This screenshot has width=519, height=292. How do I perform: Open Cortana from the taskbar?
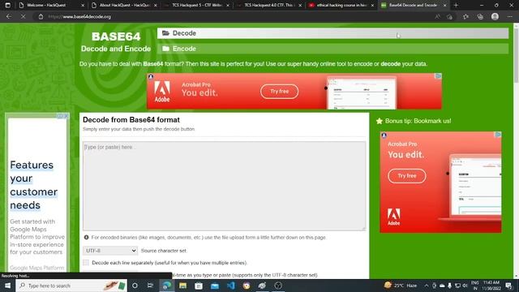tap(135, 286)
